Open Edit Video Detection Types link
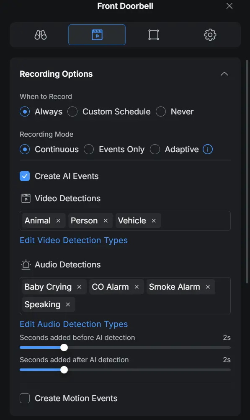250x420 pixels. coord(74,240)
